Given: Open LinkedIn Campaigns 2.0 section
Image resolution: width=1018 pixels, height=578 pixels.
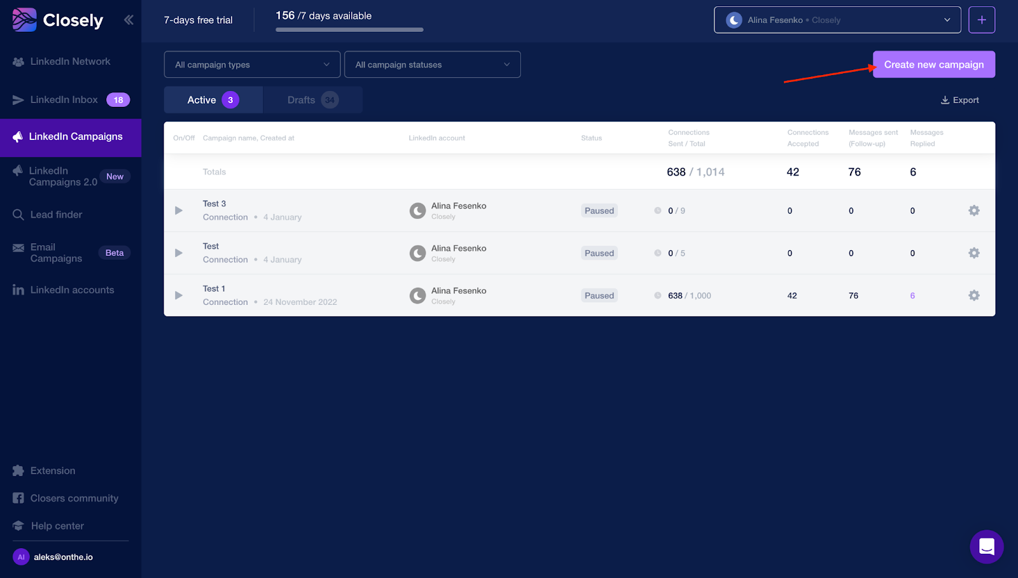Looking at the screenshot, I should click(71, 176).
